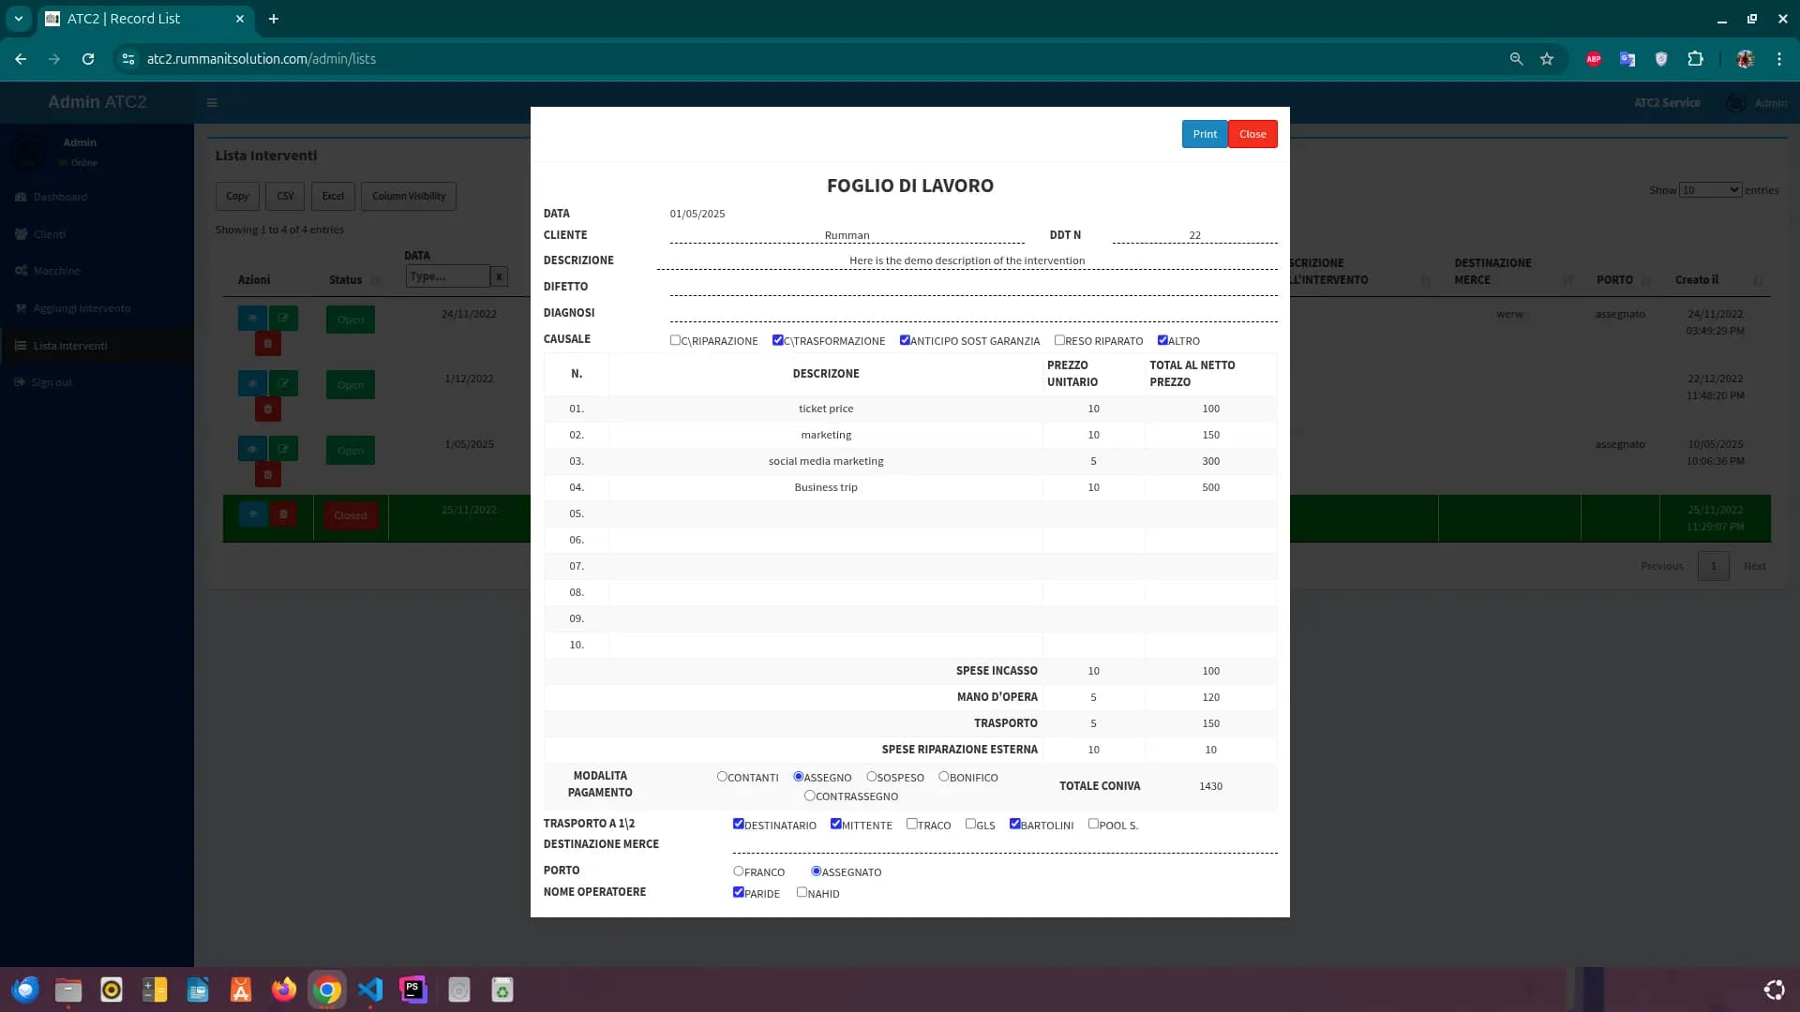The height and width of the screenshot is (1012, 1800).
Task: Select CONTANTI payment radio button
Action: click(x=722, y=777)
